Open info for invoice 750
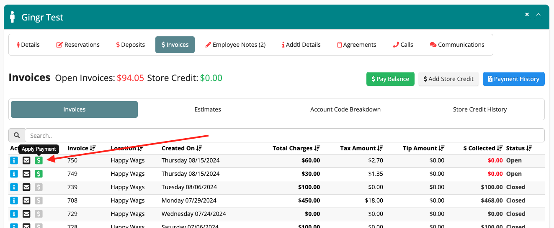The width and height of the screenshot is (554, 228). click(14, 160)
